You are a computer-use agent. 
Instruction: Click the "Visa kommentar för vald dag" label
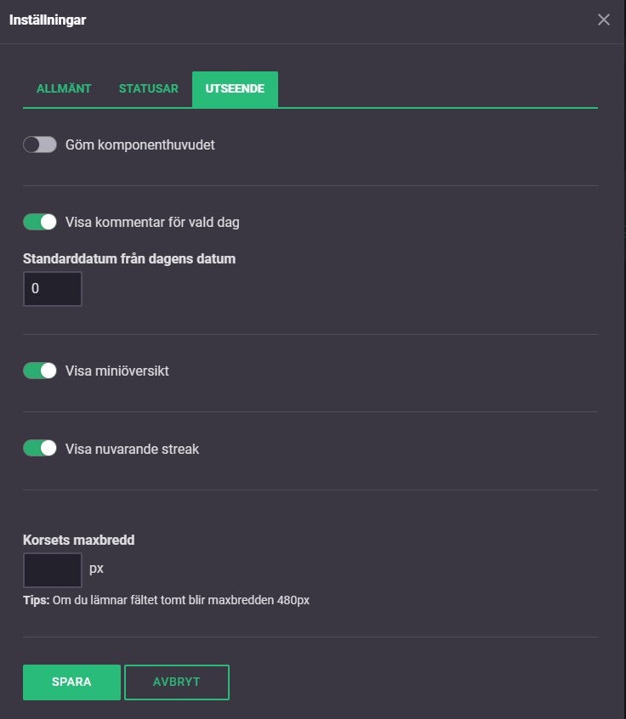[x=152, y=223]
